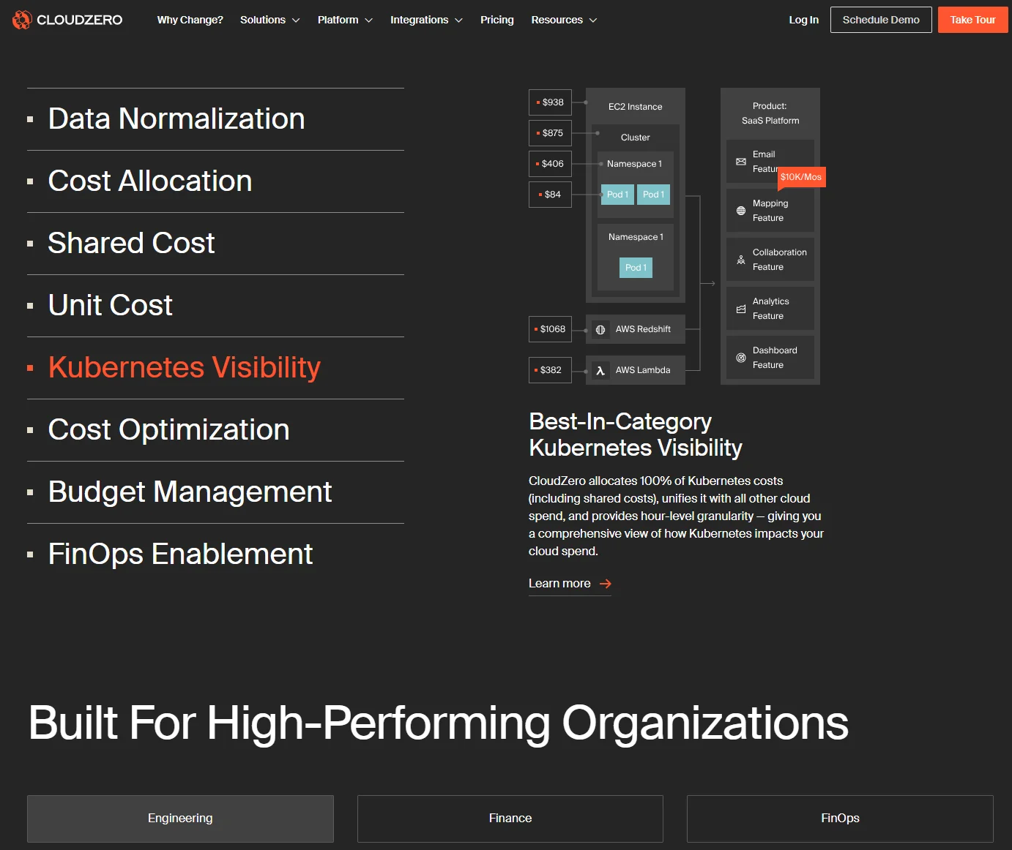Click the $10K/Mos orange tag

(x=801, y=177)
